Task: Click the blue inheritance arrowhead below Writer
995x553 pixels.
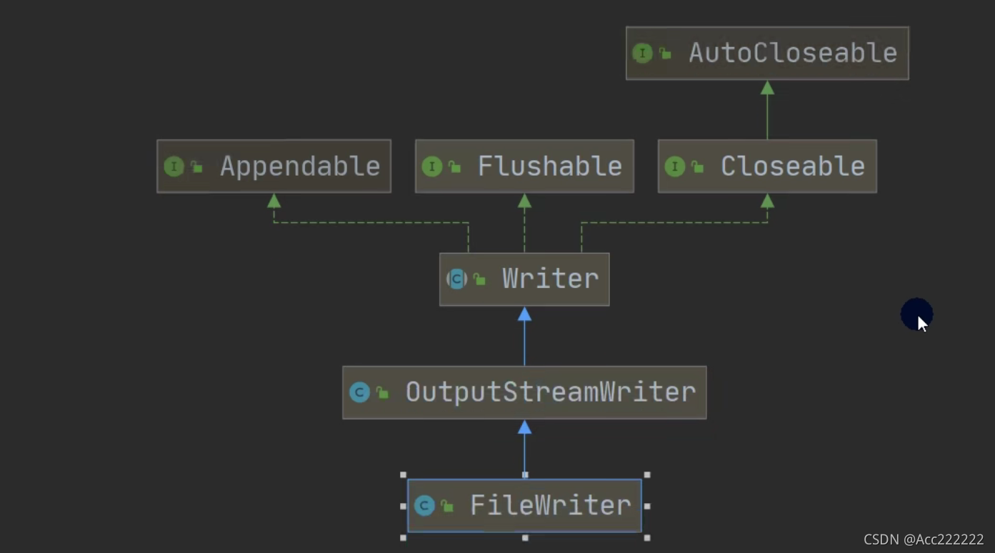Action: pyautogui.click(x=524, y=314)
